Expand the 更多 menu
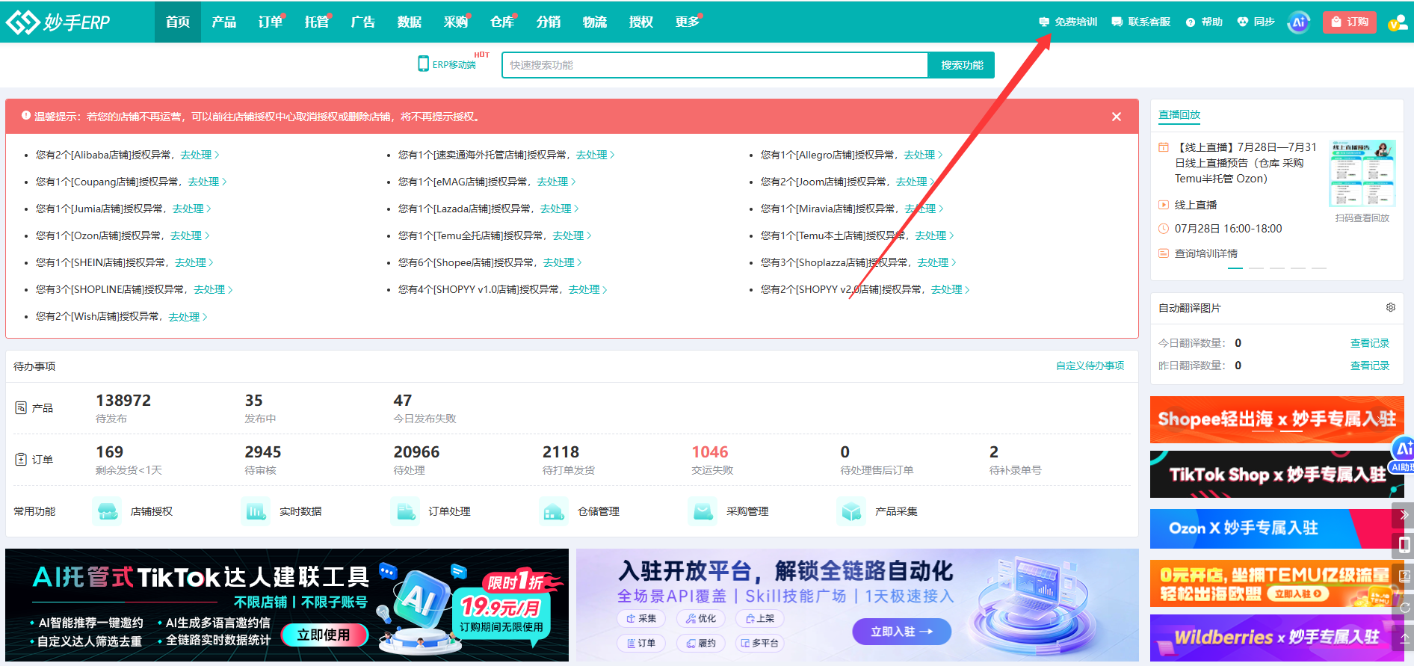Screen dimensions: 1414x666 pyautogui.click(x=688, y=22)
